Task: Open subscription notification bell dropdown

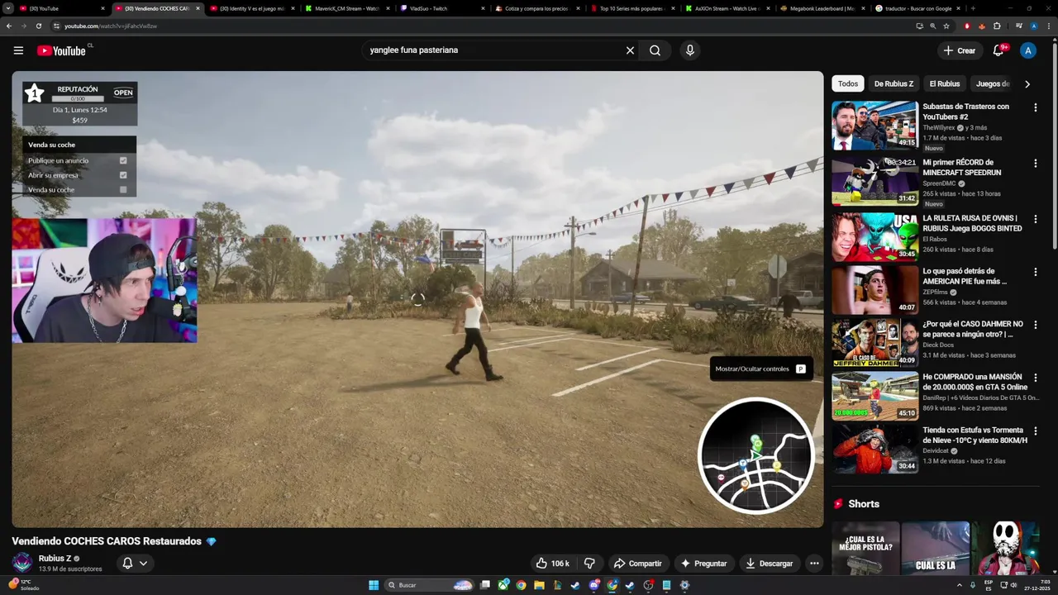Action: pyautogui.click(x=135, y=564)
